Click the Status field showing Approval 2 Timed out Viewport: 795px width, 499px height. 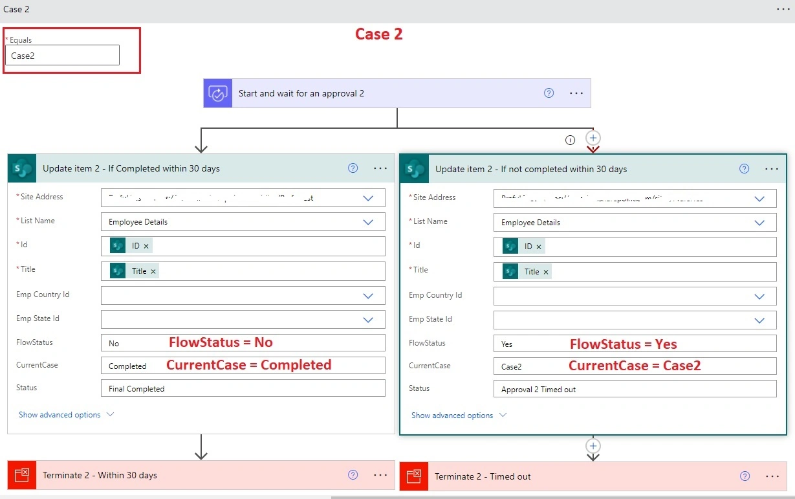tap(635, 389)
